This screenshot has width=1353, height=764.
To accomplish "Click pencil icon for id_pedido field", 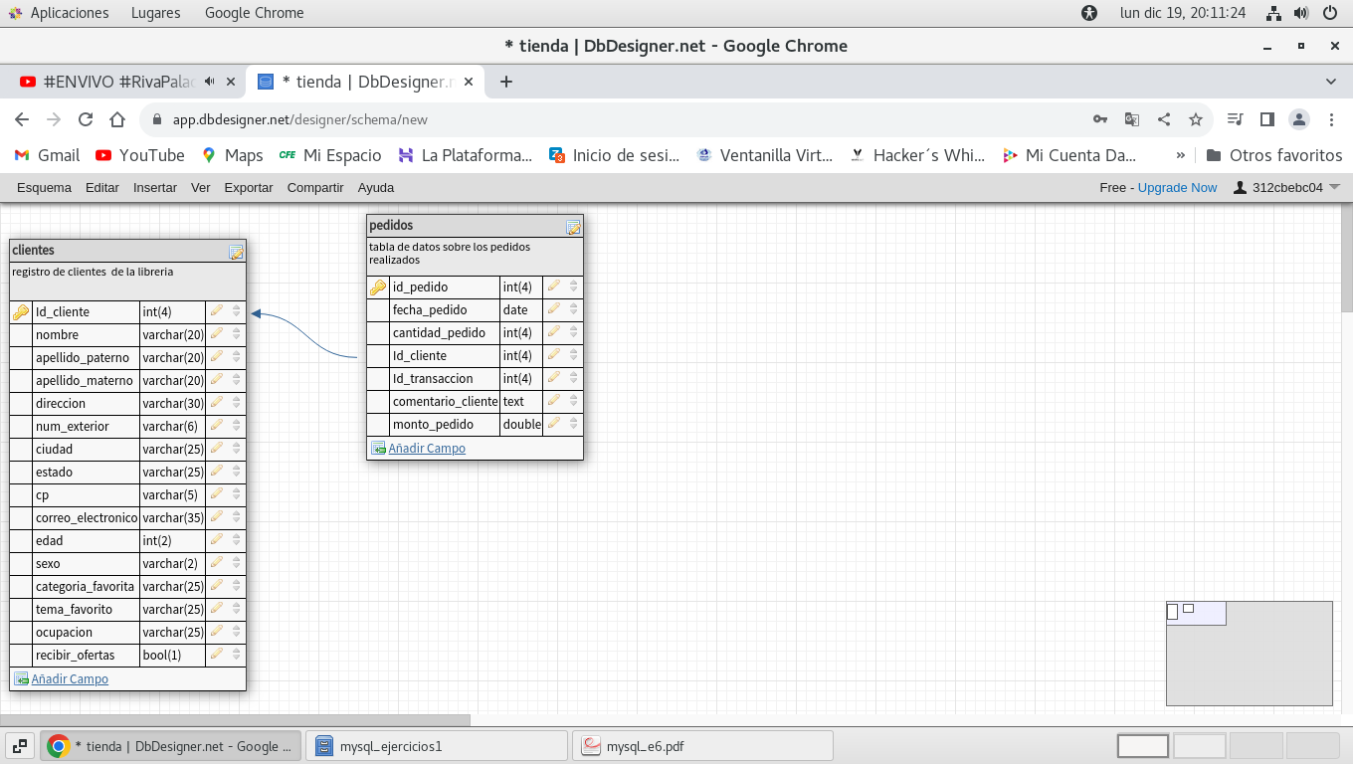I will [x=554, y=286].
